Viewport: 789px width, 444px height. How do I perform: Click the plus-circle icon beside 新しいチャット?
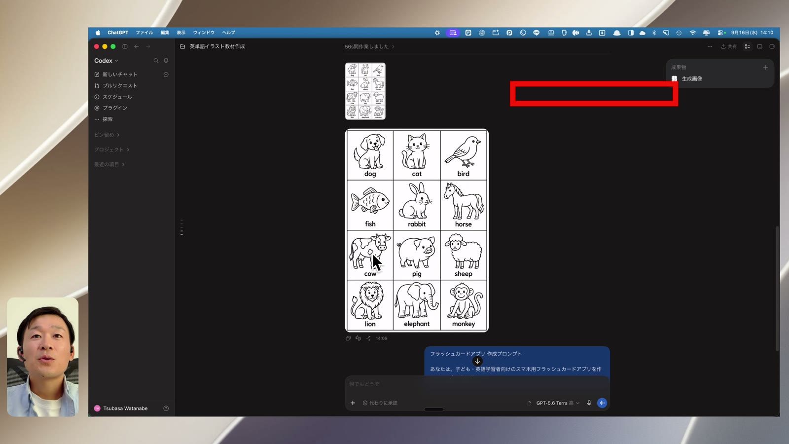pos(166,74)
